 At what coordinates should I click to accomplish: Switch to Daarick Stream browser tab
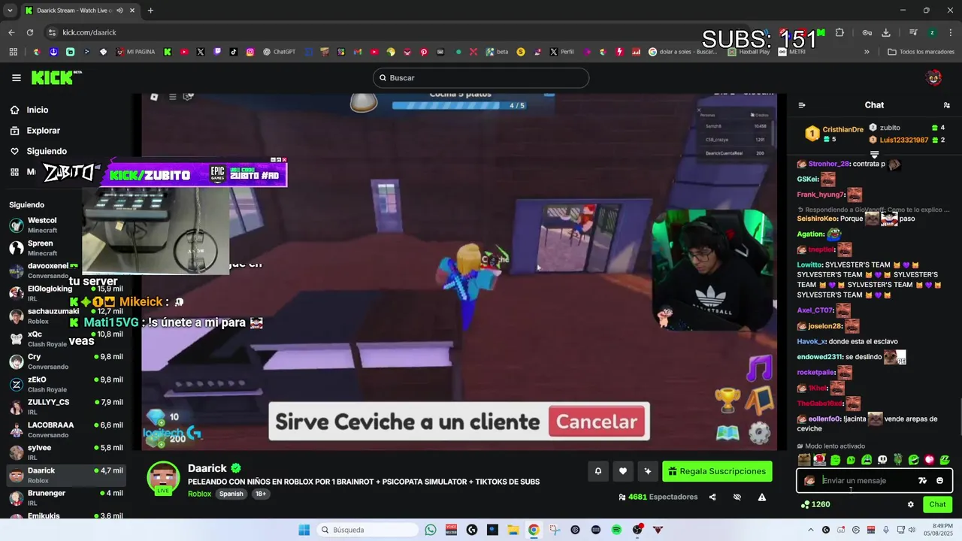[x=79, y=11]
